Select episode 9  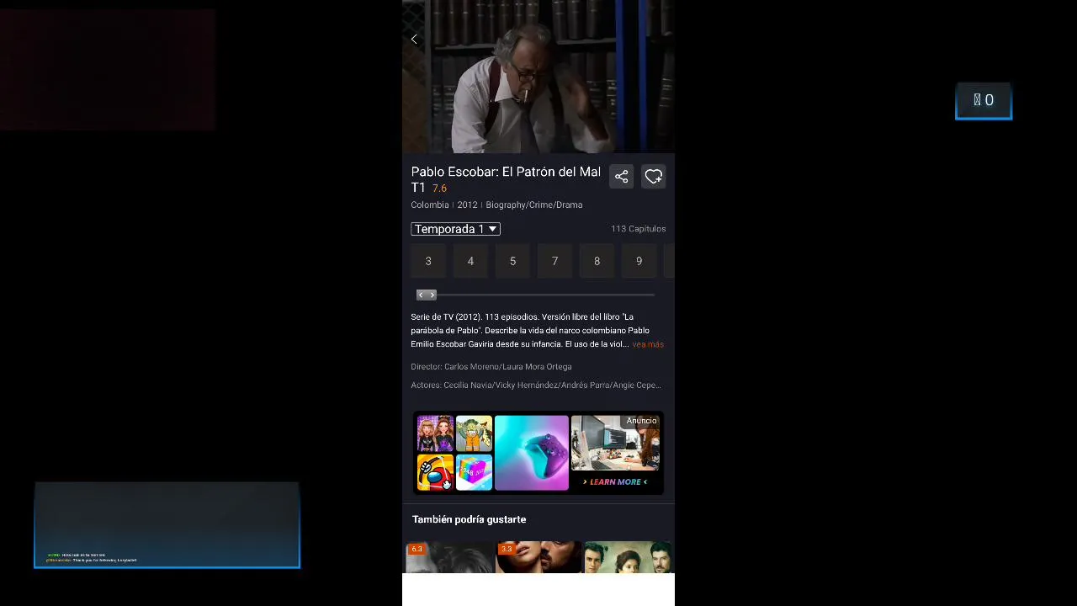click(639, 261)
